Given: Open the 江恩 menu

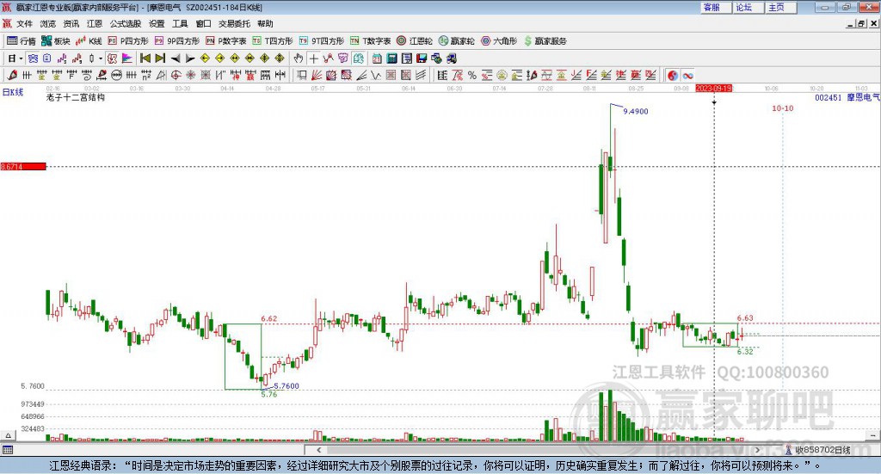Looking at the screenshot, I should 95,23.
